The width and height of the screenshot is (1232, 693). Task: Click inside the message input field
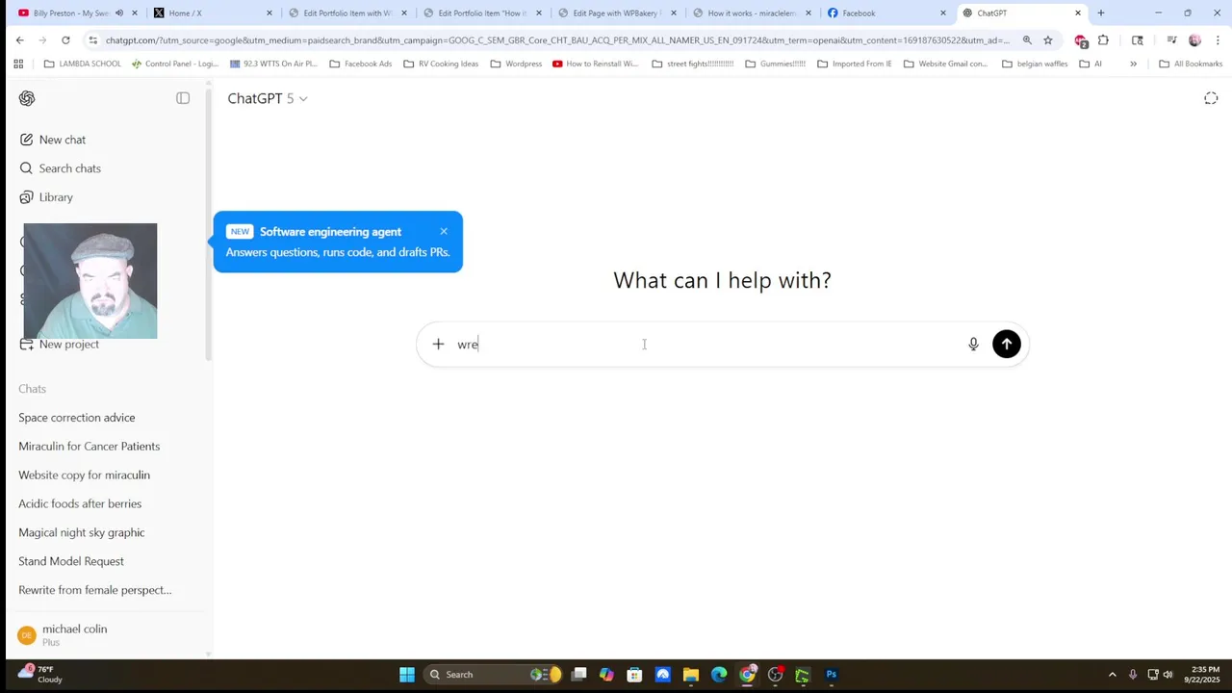(x=707, y=344)
